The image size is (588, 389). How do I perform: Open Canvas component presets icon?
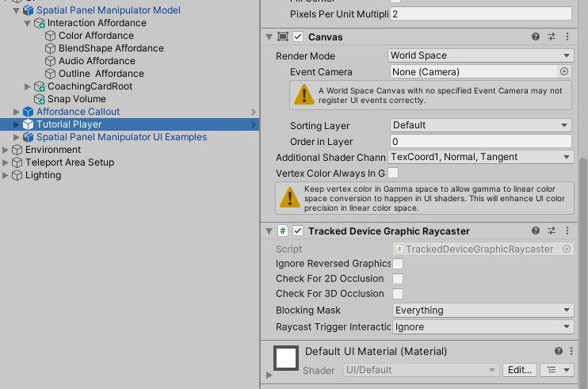(x=552, y=36)
